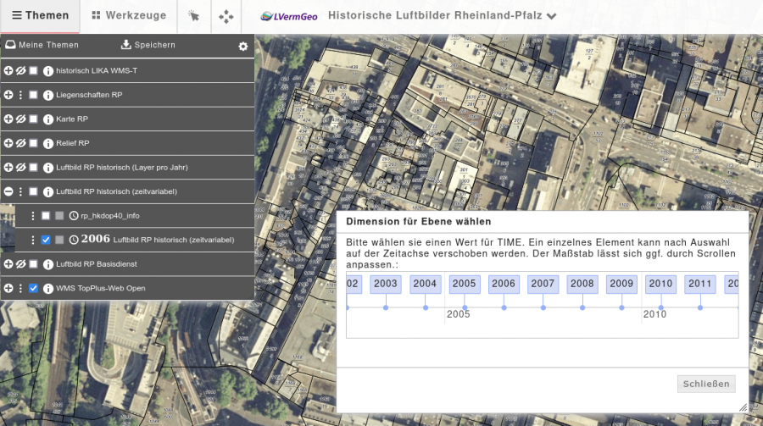
Task: Uncheck the WMS TopPlus-Web Open layer
Action: click(x=34, y=289)
